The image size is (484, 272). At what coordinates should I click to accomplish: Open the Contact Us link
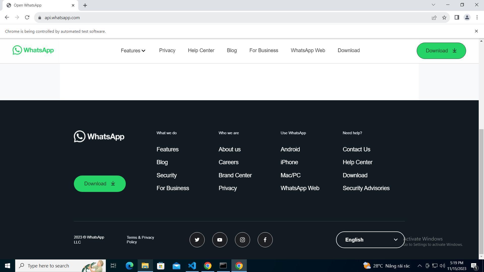click(x=356, y=149)
